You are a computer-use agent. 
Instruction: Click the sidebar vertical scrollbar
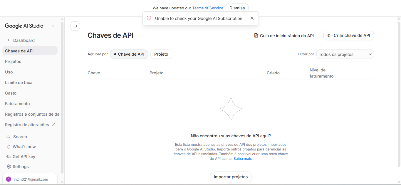[x=62, y=98]
